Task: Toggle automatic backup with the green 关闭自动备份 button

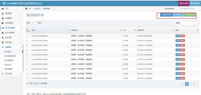Action: point(189,14)
